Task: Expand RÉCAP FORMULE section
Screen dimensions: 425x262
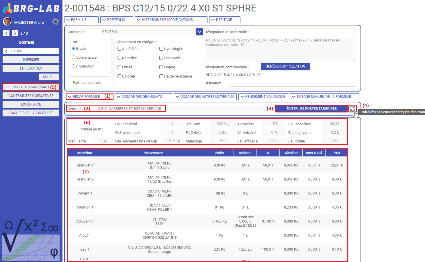Action: point(89,97)
